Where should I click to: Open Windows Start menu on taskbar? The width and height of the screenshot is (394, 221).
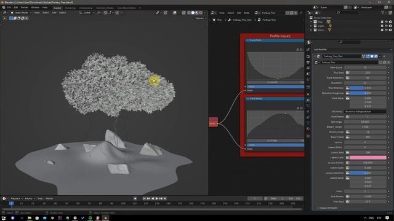(x=4, y=218)
